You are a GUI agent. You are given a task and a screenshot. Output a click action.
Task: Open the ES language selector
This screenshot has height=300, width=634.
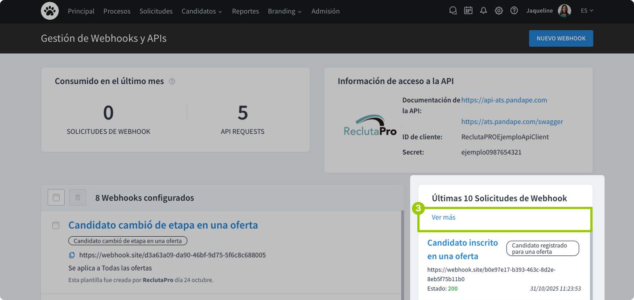(587, 10)
